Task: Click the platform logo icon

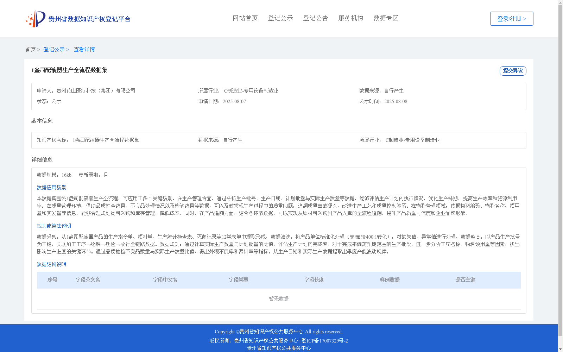Action: click(36, 19)
